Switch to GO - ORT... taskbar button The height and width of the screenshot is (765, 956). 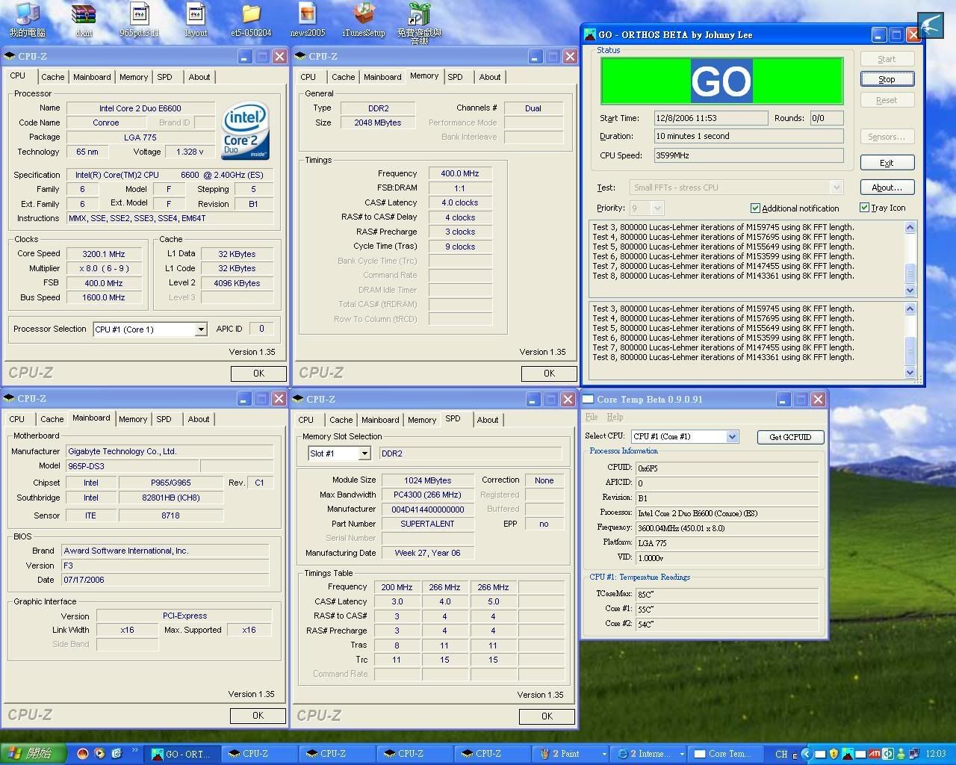click(184, 754)
